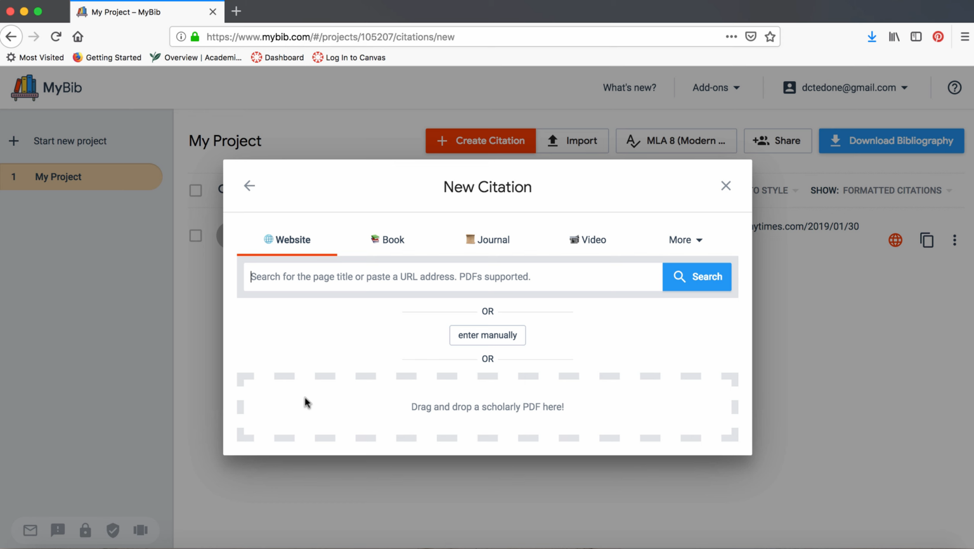The image size is (974, 549).
Task: Click the security shield icon at bottom left
Action: (113, 530)
